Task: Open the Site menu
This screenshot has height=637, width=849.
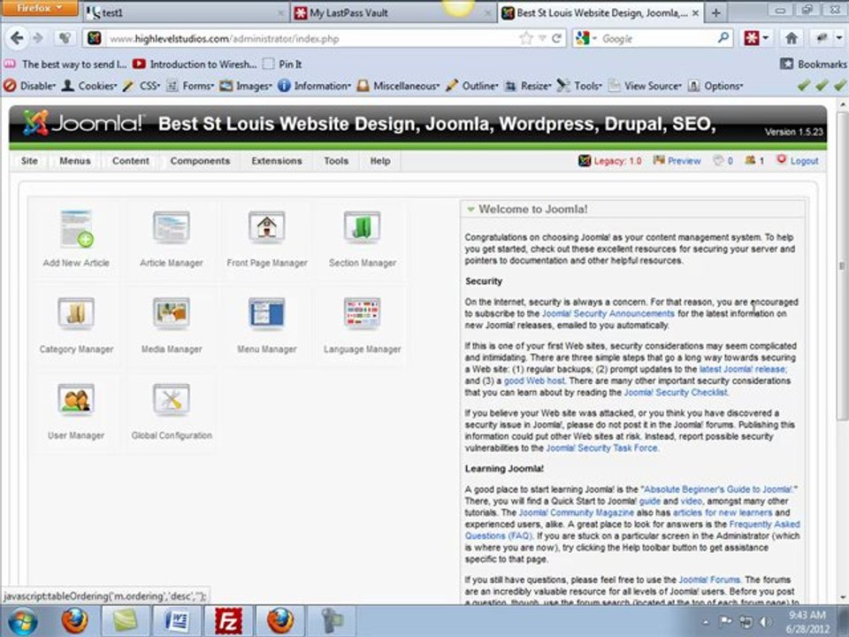Action: click(29, 161)
